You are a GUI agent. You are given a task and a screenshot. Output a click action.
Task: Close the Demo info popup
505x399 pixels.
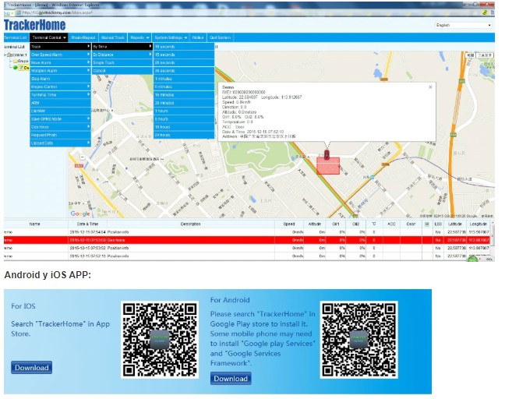[x=430, y=87]
